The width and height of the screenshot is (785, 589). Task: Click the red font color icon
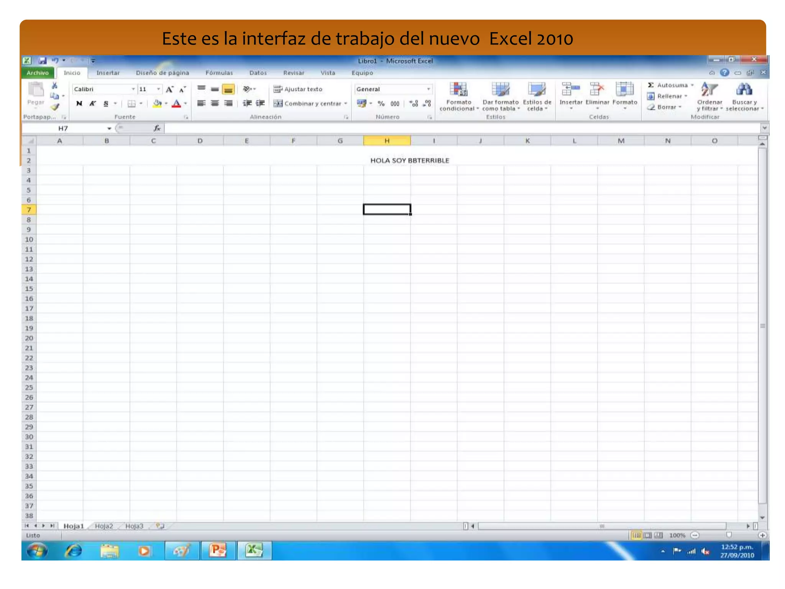[x=176, y=104]
